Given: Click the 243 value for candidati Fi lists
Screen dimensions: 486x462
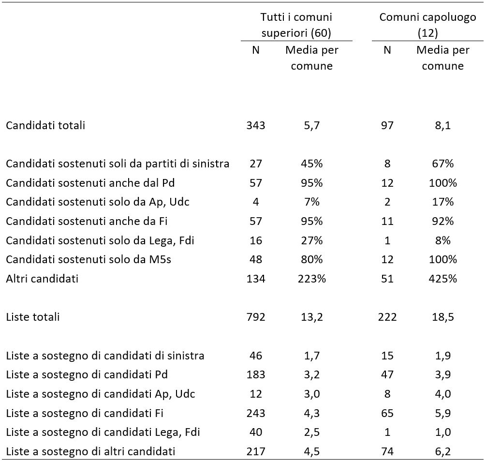Looking at the screenshot, I should pos(256,413).
